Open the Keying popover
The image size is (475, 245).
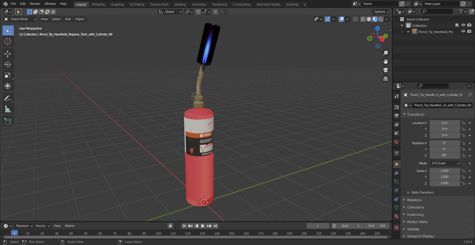point(42,226)
